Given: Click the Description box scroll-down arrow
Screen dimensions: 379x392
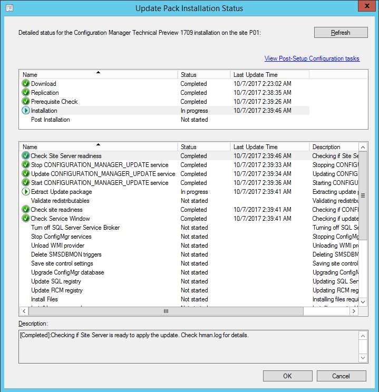Looking at the screenshot, I should (363, 358).
